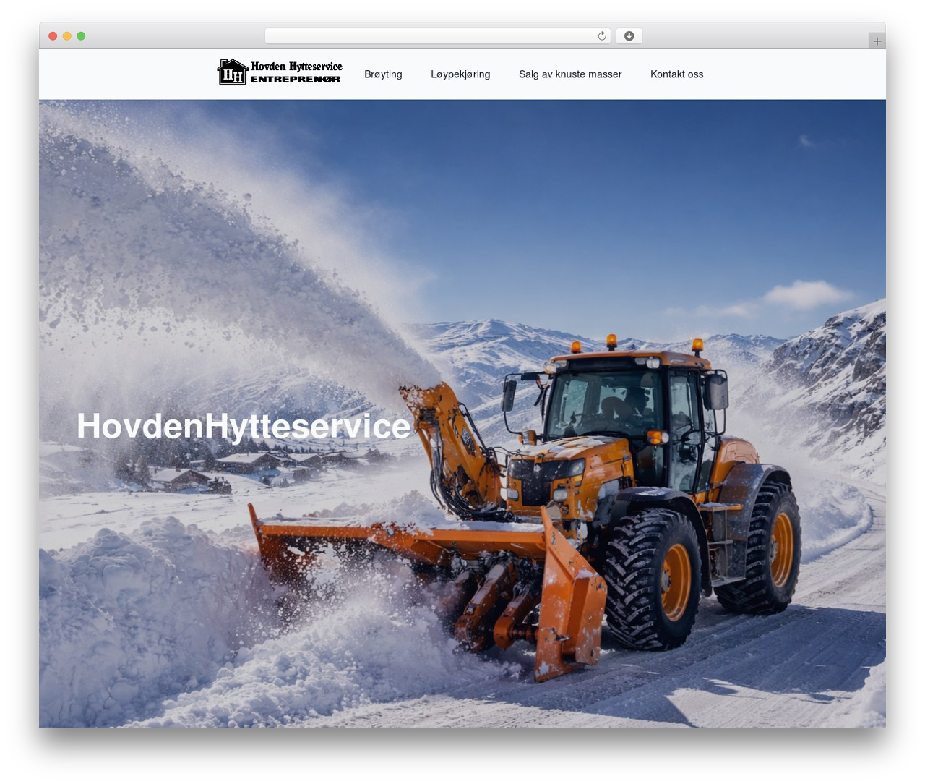Click the Hovden Hytteservice logo
The height and width of the screenshot is (784, 925).
click(x=280, y=72)
